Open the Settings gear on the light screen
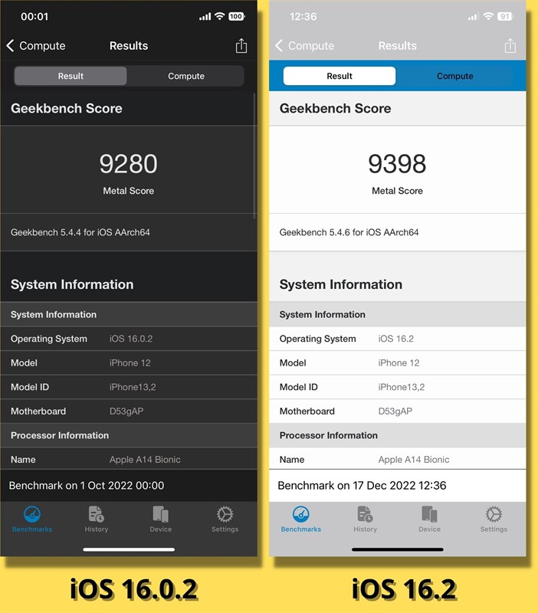The width and height of the screenshot is (538, 613). [494, 514]
